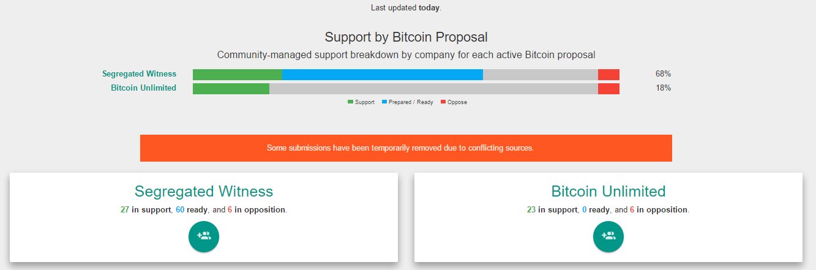Viewport: 816px width, 270px height.
Task: Click the "60 ready" count text
Action: coord(192,210)
